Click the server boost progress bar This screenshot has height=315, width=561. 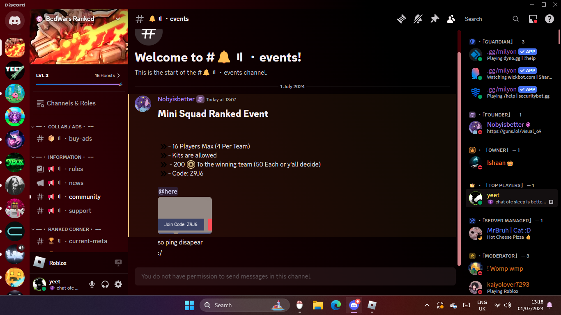click(79, 84)
